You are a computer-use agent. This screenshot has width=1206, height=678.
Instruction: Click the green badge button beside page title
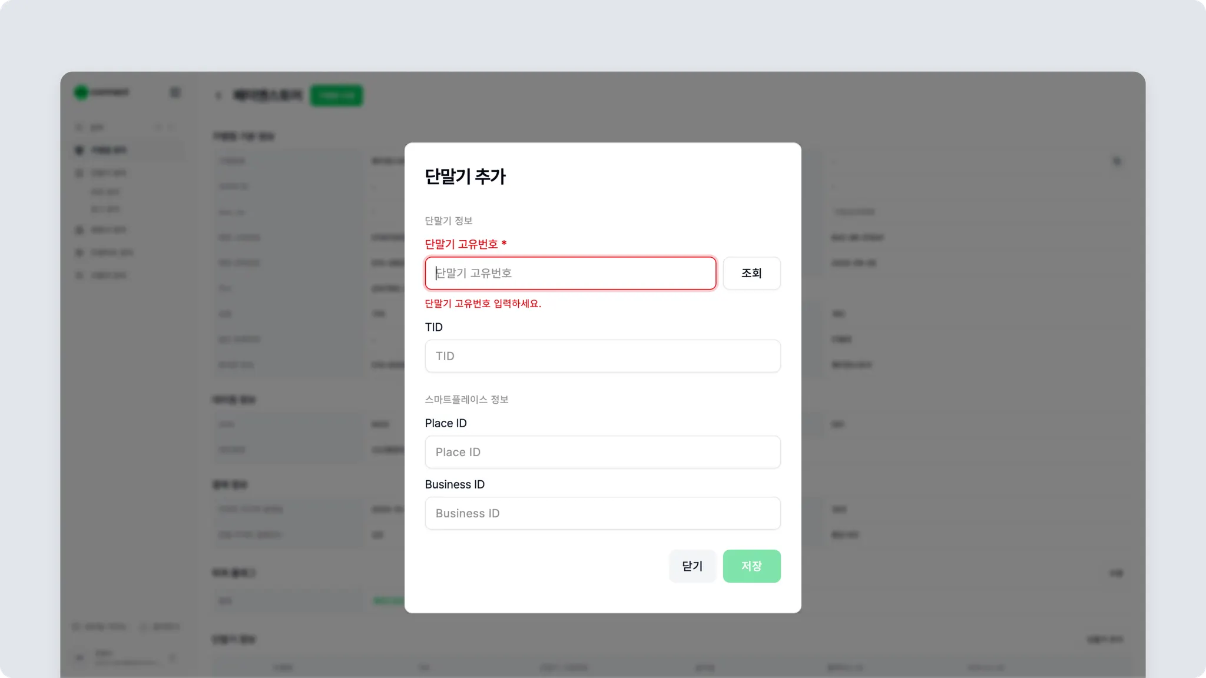336,95
